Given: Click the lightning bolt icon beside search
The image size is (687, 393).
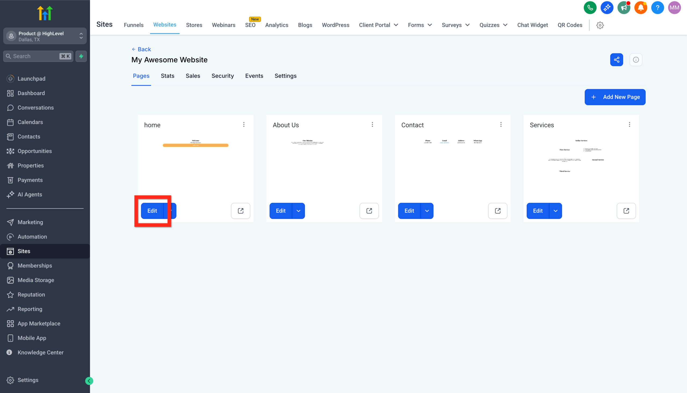Looking at the screenshot, I should (81, 56).
